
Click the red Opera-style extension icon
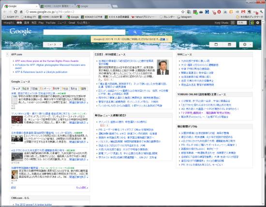(x=219, y=12)
